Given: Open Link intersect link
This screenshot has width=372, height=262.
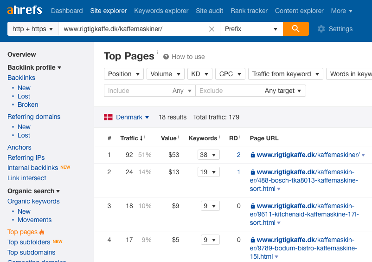Looking at the screenshot, I should click(x=27, y=178).
